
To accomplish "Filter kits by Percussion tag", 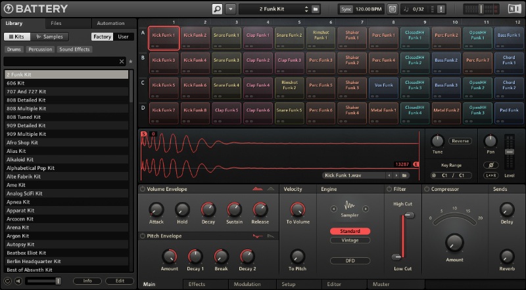I will pyautogui.click(x=40, y=49).
